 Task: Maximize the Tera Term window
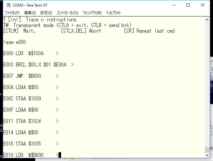188,5
